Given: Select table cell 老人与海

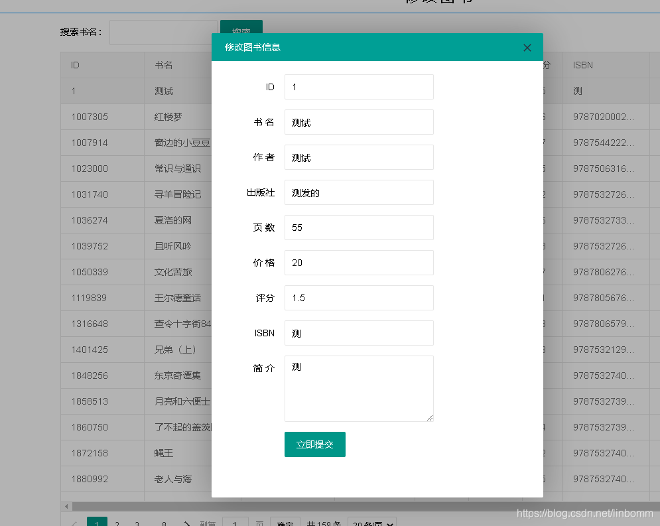Looking at the screenshot, I should pyautogui.click(x=178, y=480).
